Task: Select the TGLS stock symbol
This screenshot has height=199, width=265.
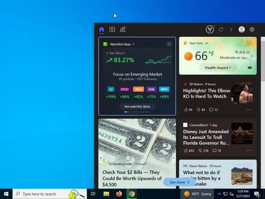Action: tap(138, 89)
